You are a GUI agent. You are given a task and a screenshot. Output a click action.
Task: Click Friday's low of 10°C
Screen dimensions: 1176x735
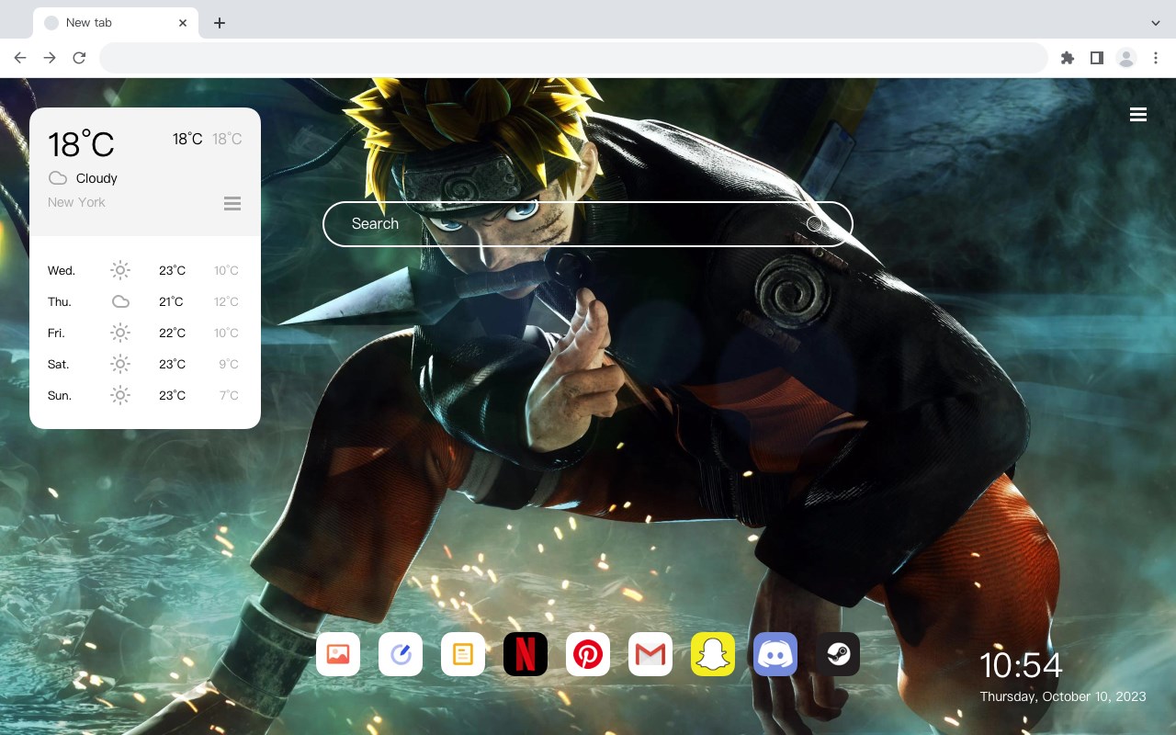[x=226, y=333]
